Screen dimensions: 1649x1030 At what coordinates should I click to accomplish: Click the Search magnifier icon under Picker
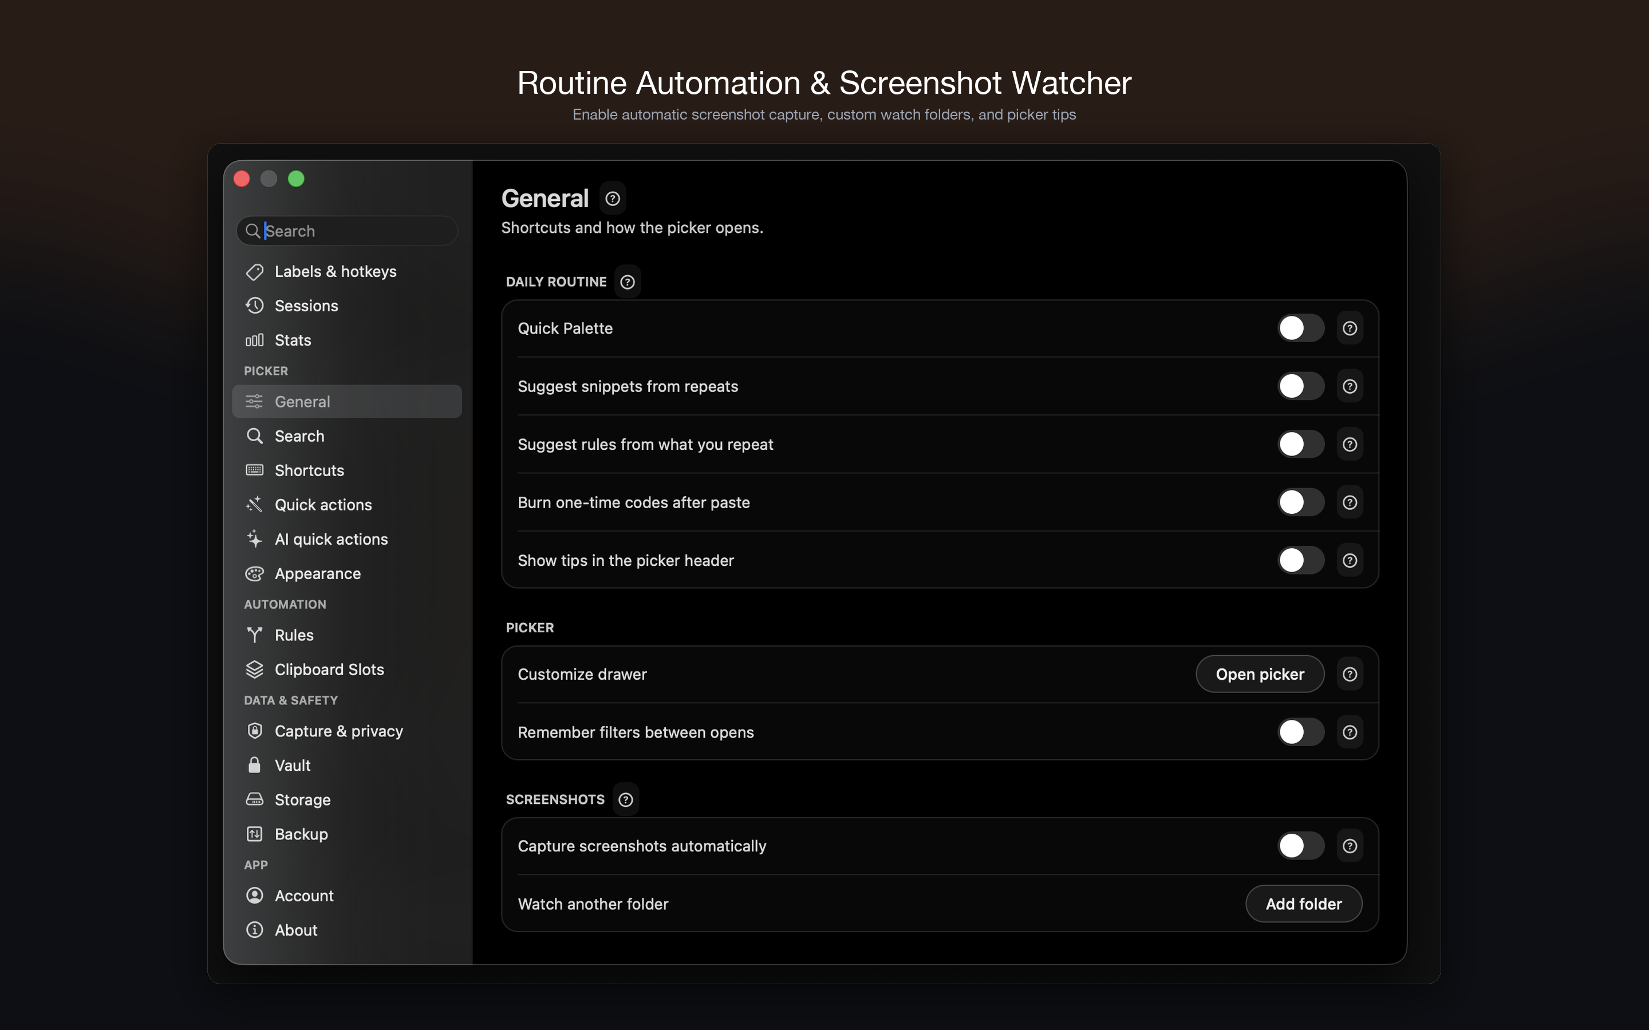pyautogui.click(x=254, y=436)
